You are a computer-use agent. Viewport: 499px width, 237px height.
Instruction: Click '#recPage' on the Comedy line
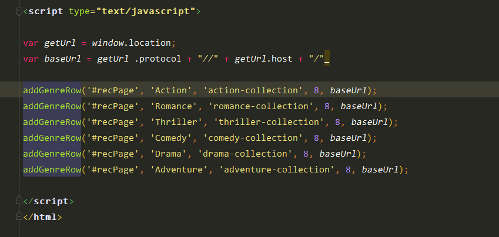113,138
